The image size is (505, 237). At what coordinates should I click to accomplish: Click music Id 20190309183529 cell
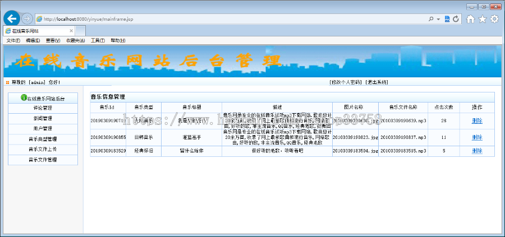(108, 151)
